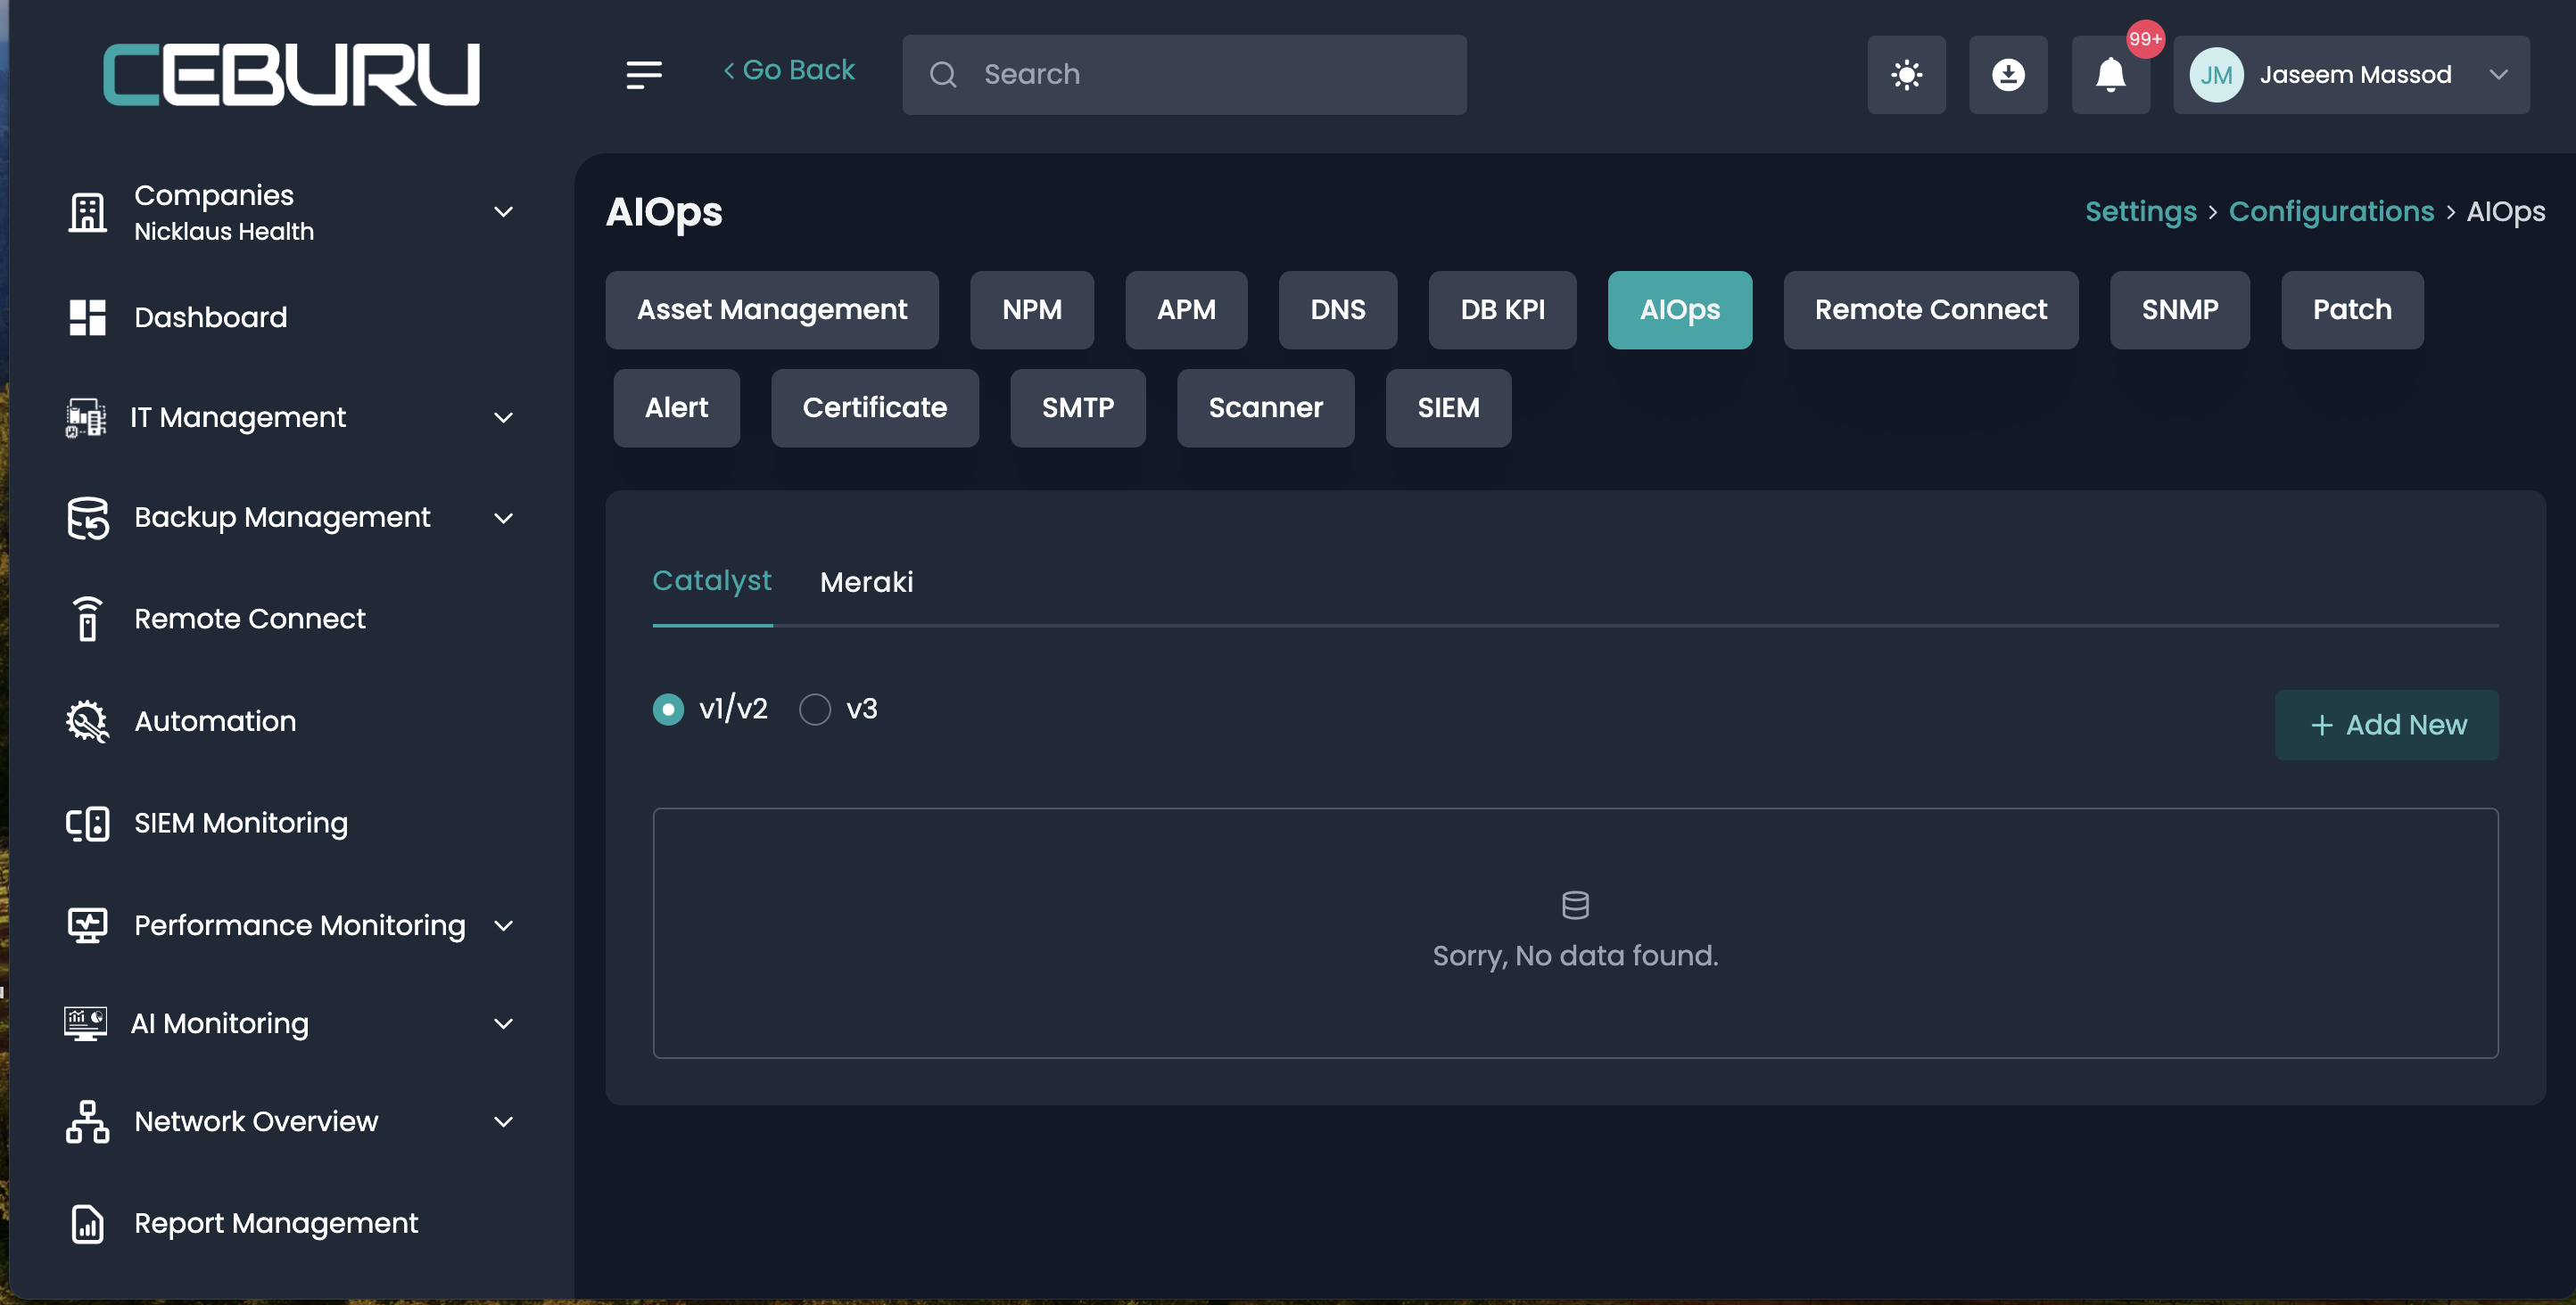Switch to the Meraki tab
This screenshot has width=2576, height=1305.
(866, 581)
